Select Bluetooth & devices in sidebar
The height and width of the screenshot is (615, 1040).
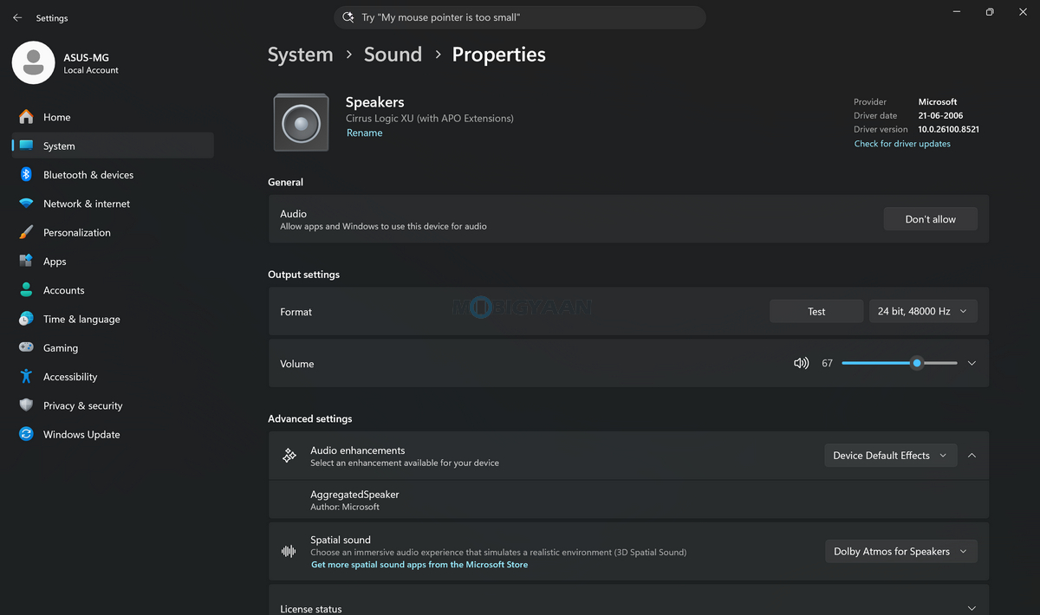click(x=113, y=174)
